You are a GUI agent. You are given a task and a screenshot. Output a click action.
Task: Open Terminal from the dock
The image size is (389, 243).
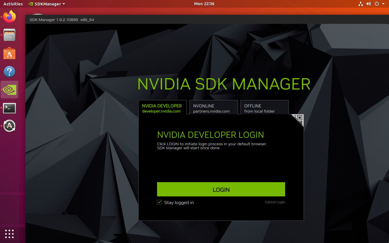[x=9, y=108]
